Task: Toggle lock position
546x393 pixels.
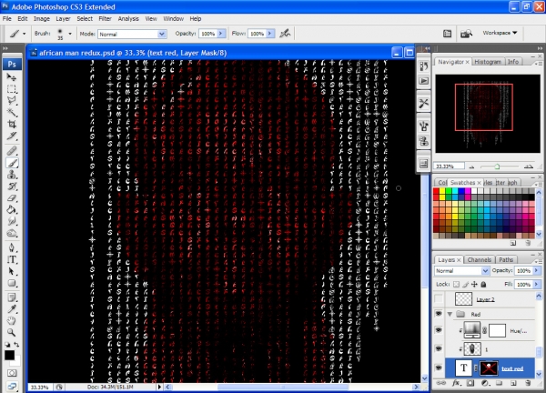Action: 474,285
